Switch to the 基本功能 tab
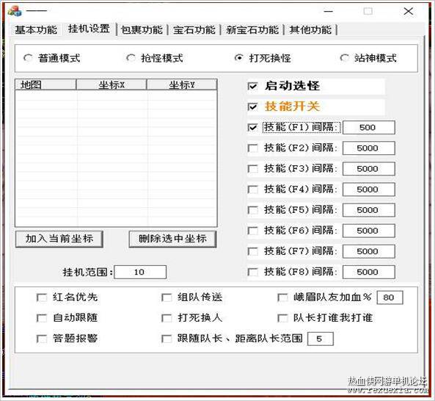 pyautogui.click(x=36, y=29)
